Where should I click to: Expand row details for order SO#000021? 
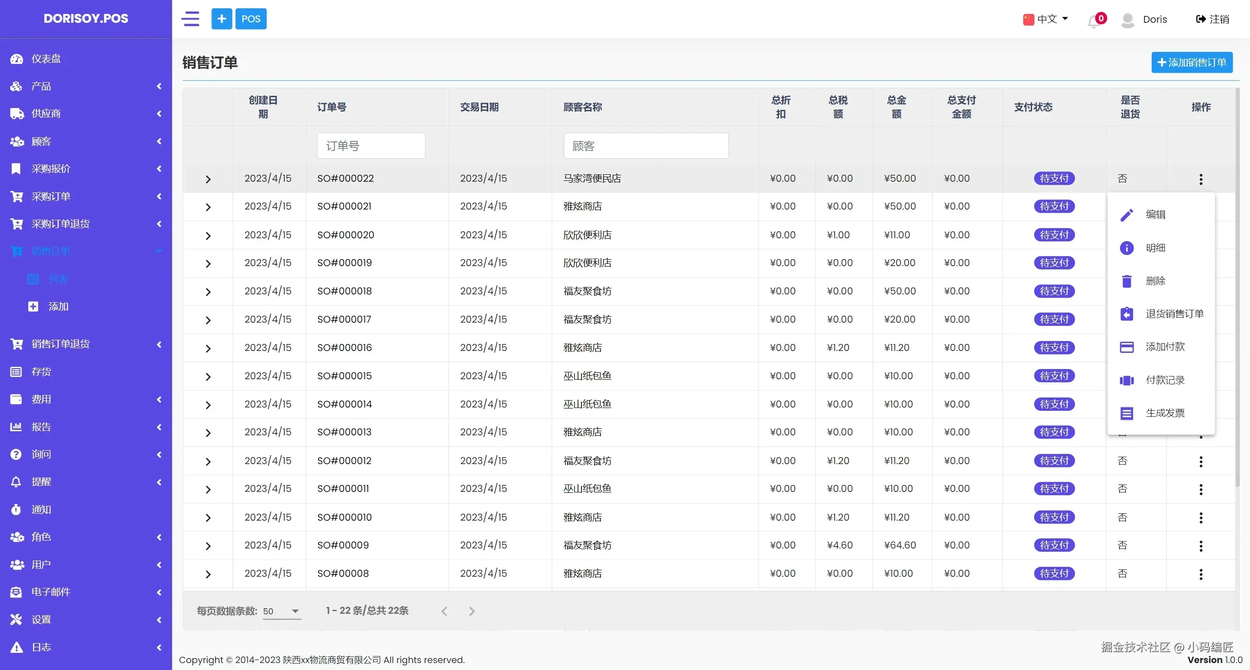pyautogui.click(x=208, y=207)
